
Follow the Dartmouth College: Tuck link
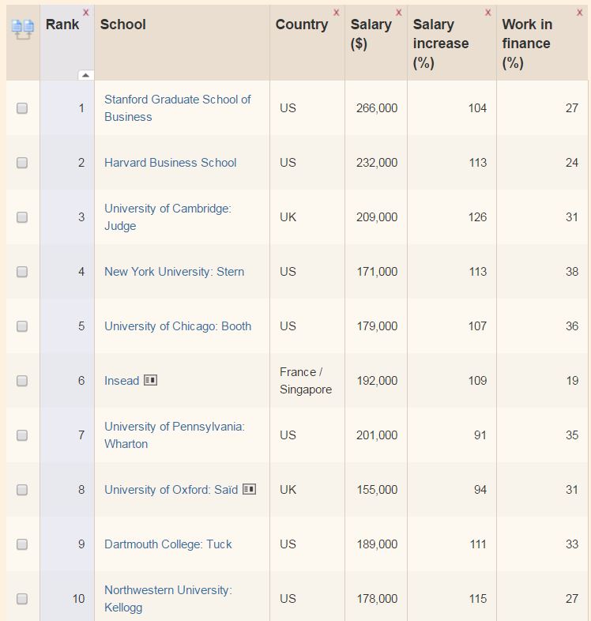point(168,544)
